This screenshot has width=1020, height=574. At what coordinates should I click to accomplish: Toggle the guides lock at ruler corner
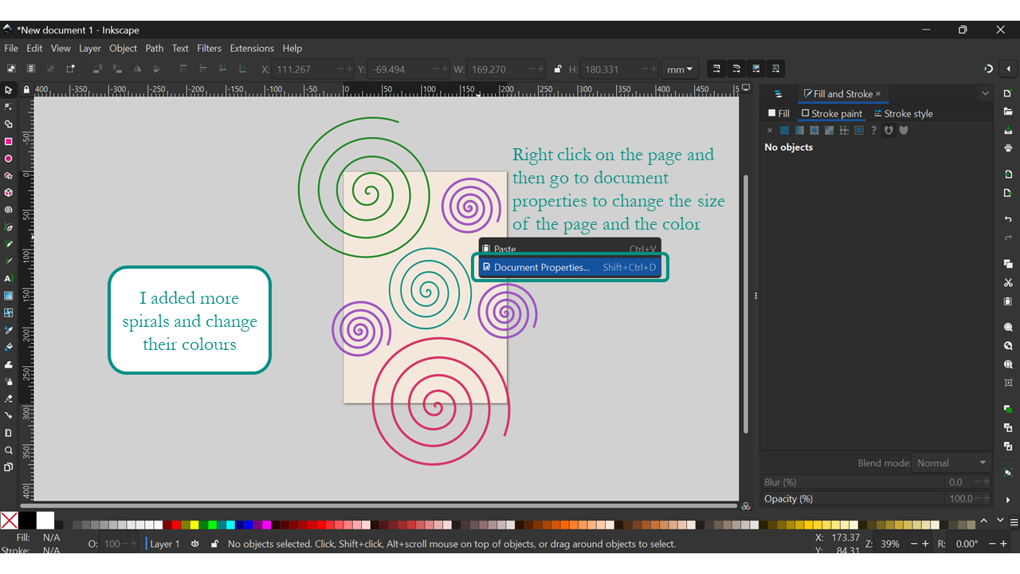click(x=26, y=90)
